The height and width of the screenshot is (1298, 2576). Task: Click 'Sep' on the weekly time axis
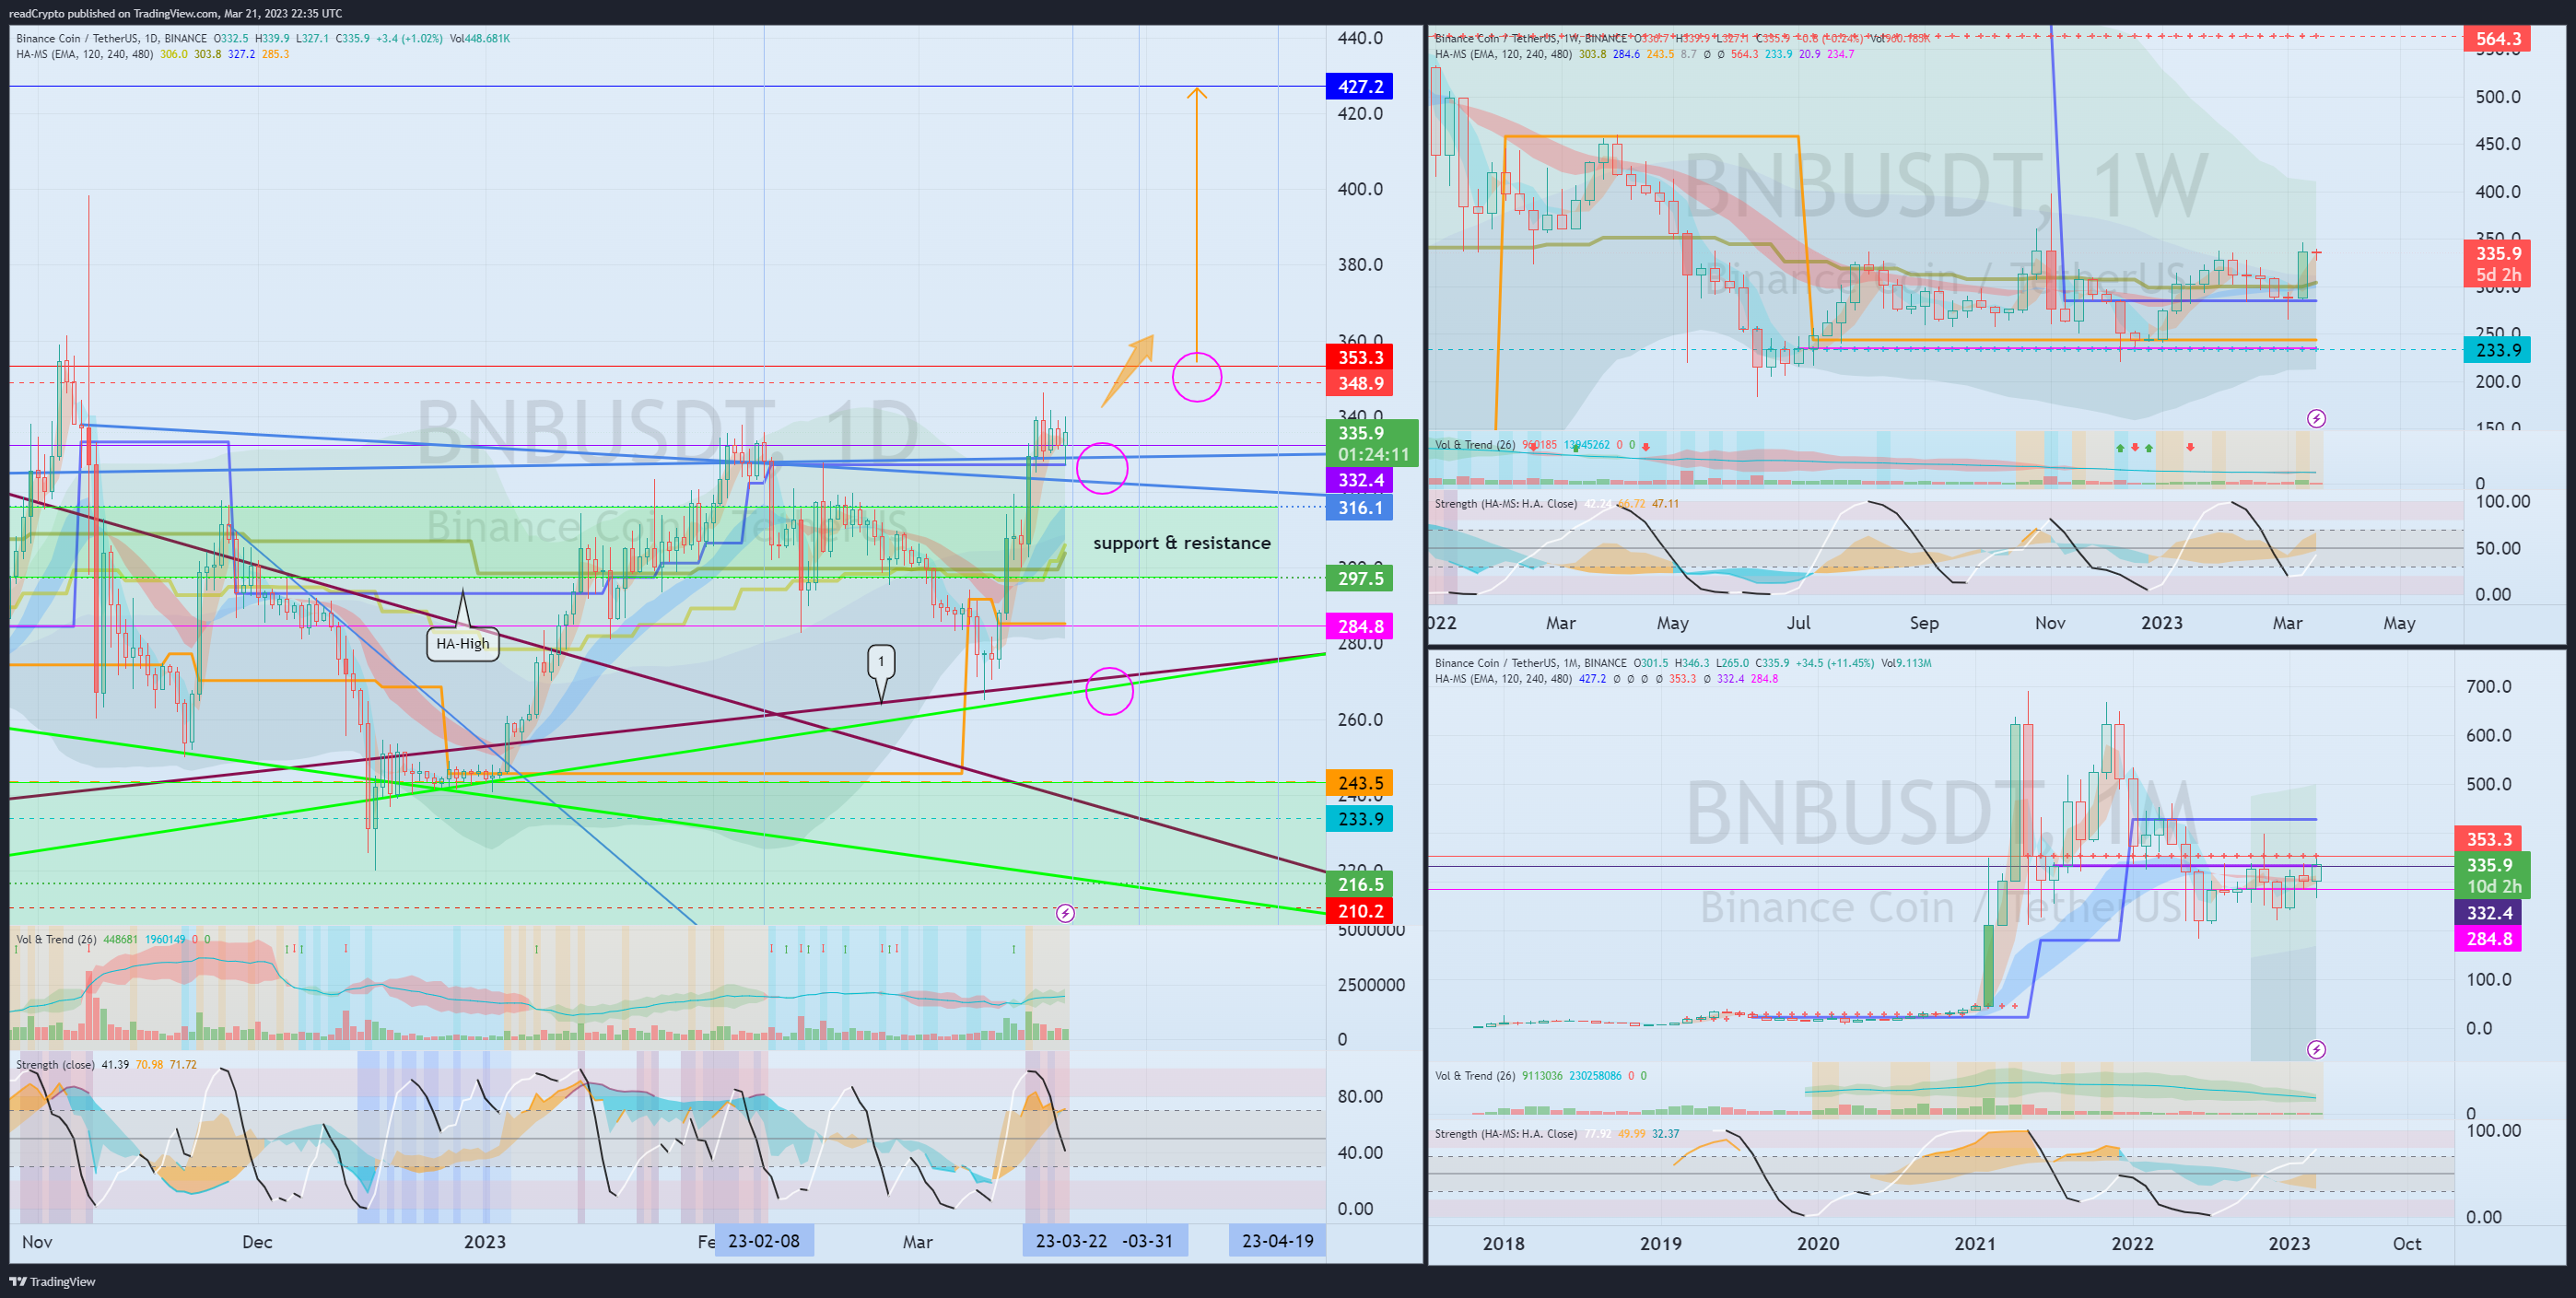1924,623
